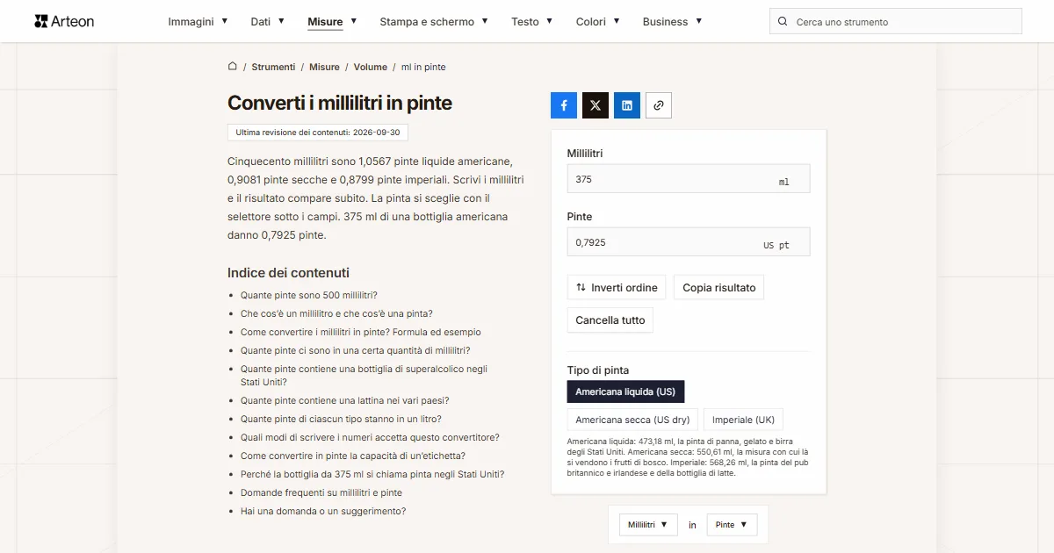This screenshot has height=553, width=1054.
Task: Open the Misure menu
Action: point(332,22)
